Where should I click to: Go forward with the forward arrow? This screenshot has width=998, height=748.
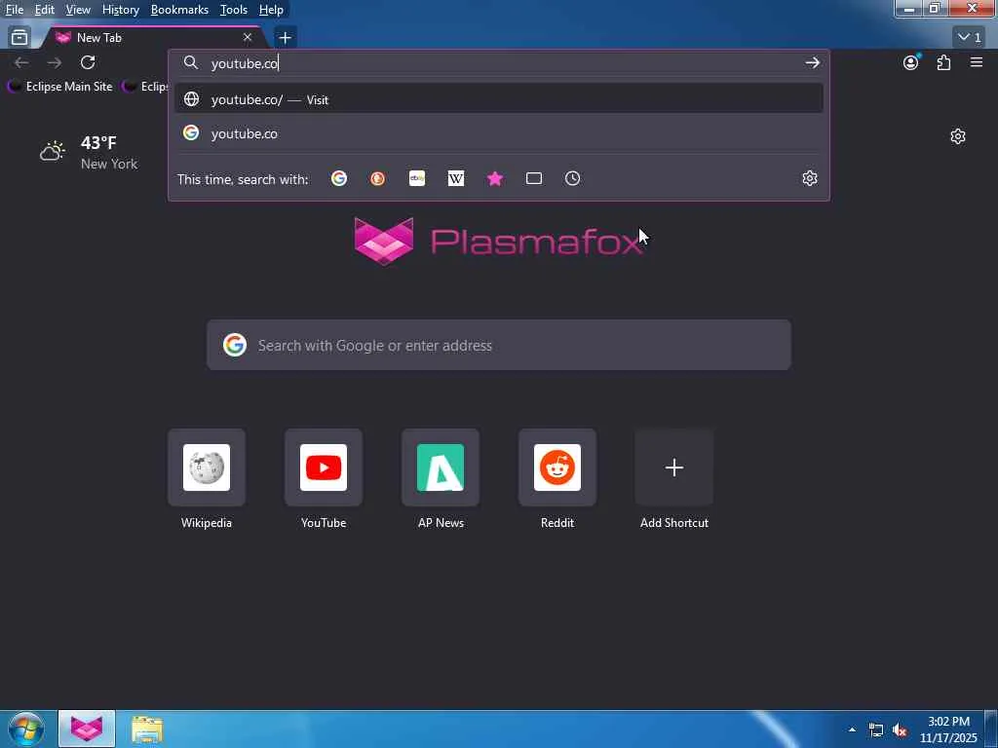55,62
